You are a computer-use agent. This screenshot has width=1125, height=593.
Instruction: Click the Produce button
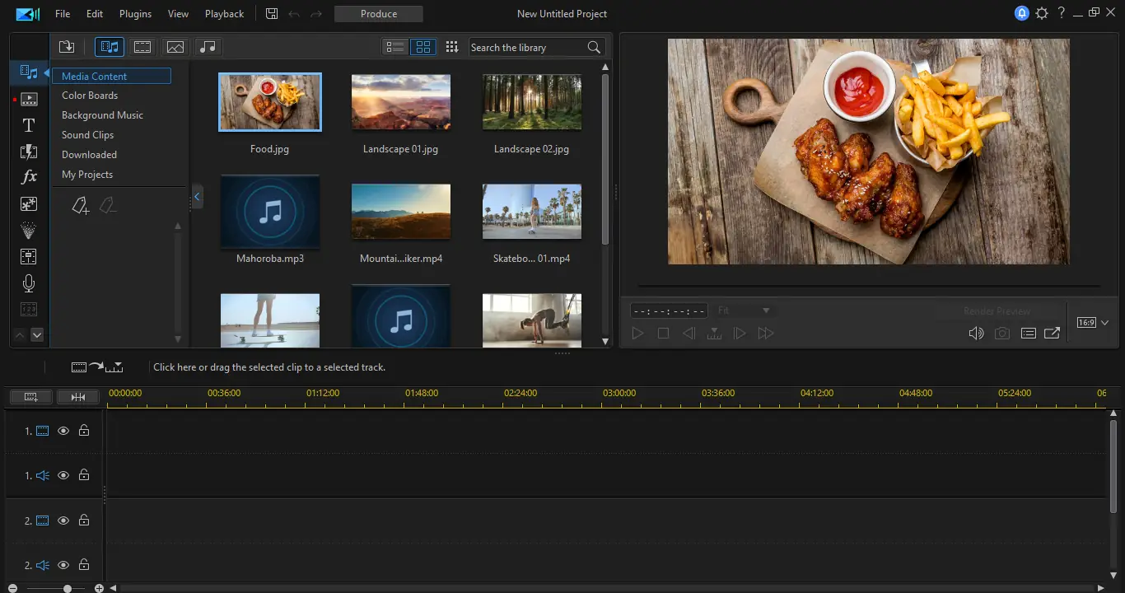379,14
